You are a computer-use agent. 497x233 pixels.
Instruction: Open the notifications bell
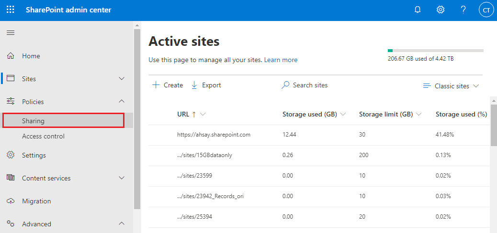tap(418, 10)
